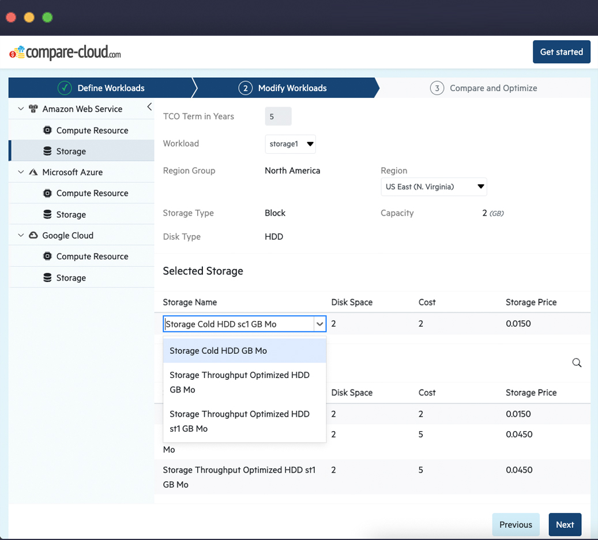Screen dimensions: 598x540
Task: Choose Storage Throughput Optimized HDD st1 option
Action: tap(245, 421)
